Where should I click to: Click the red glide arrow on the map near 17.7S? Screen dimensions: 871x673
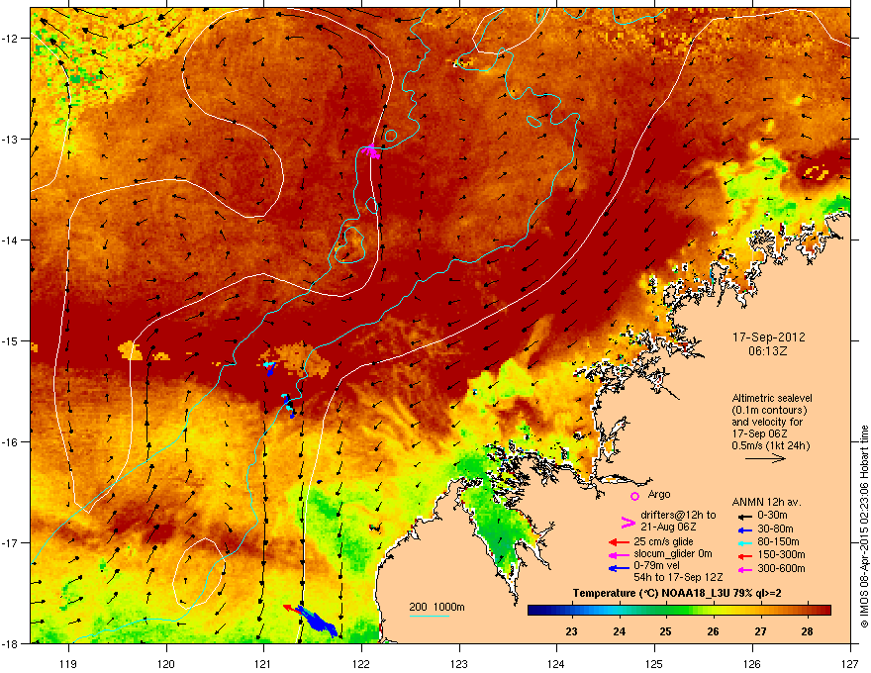[291, 609]
